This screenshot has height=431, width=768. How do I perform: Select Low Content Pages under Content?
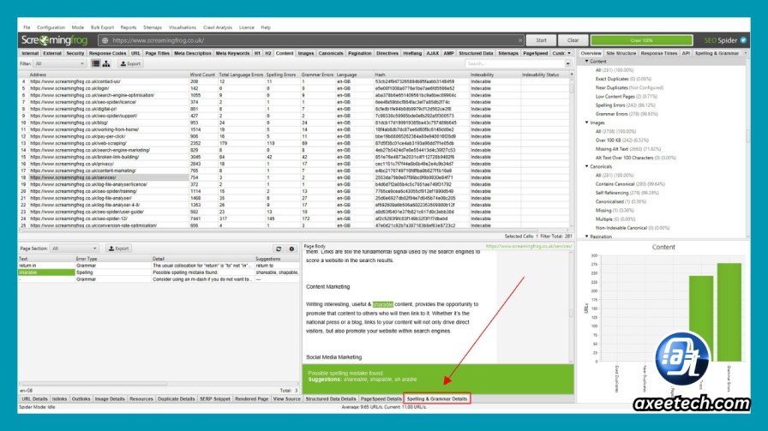[626, 97]
